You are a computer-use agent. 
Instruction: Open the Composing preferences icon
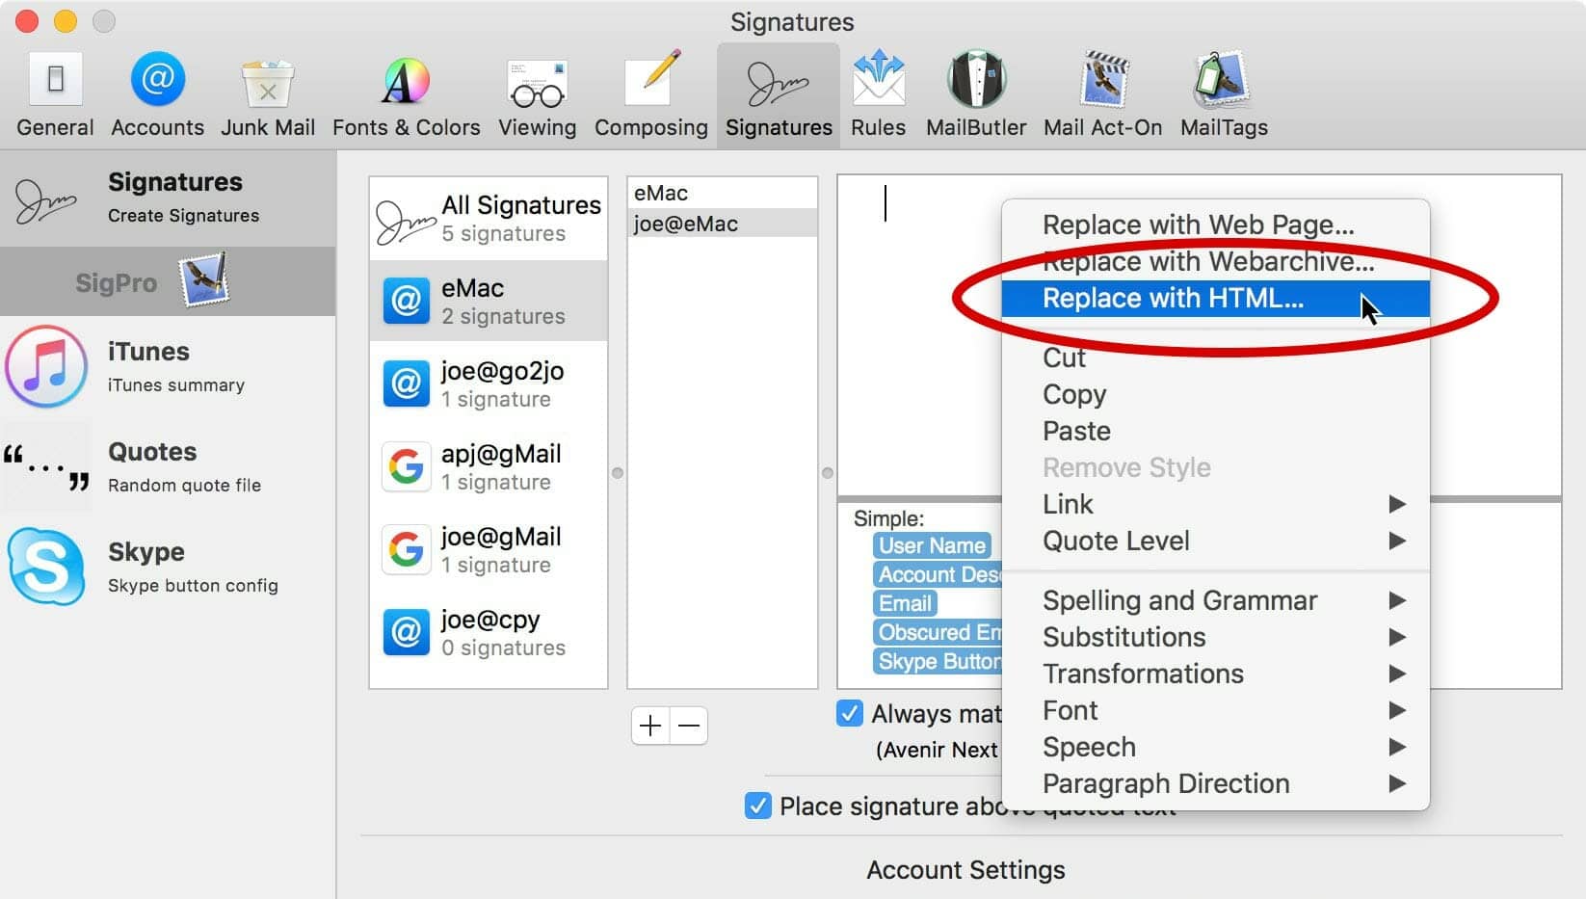650,95
